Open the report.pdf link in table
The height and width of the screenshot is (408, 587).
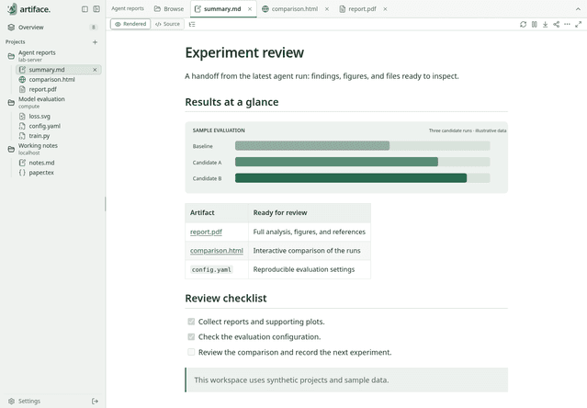[x=206, y=232]
